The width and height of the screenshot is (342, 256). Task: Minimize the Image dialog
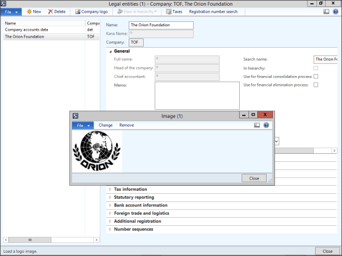coord(244,114)
